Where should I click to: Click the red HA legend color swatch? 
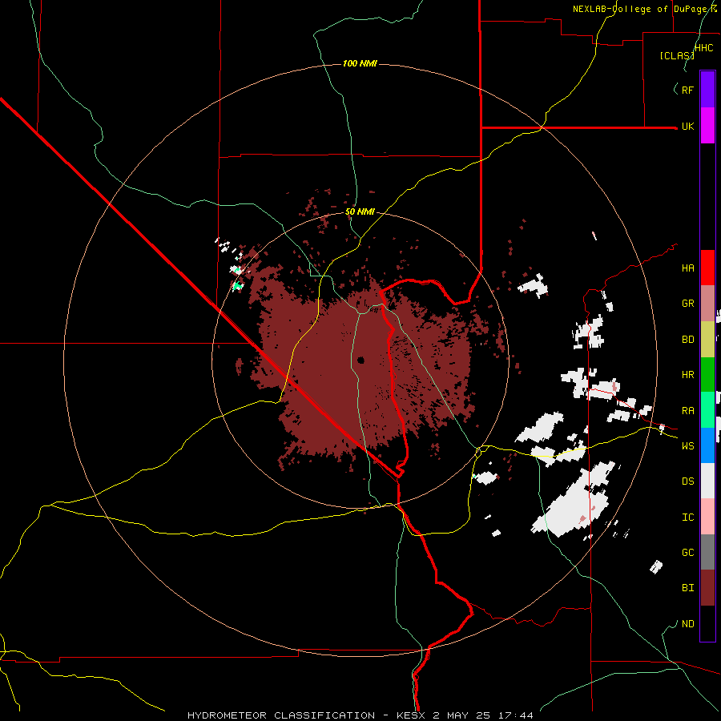[x=707, y=268]
